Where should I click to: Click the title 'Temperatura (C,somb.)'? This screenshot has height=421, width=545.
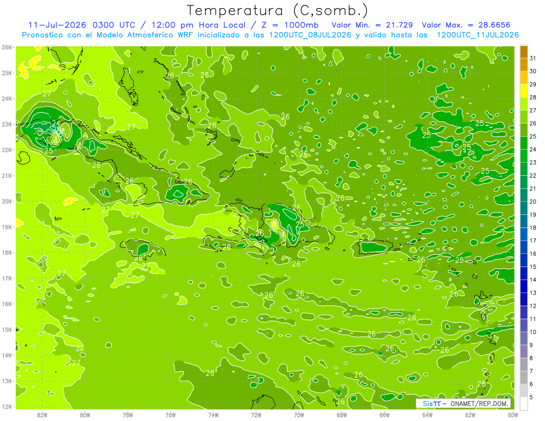pyautogui.click(x=277, y=11)
